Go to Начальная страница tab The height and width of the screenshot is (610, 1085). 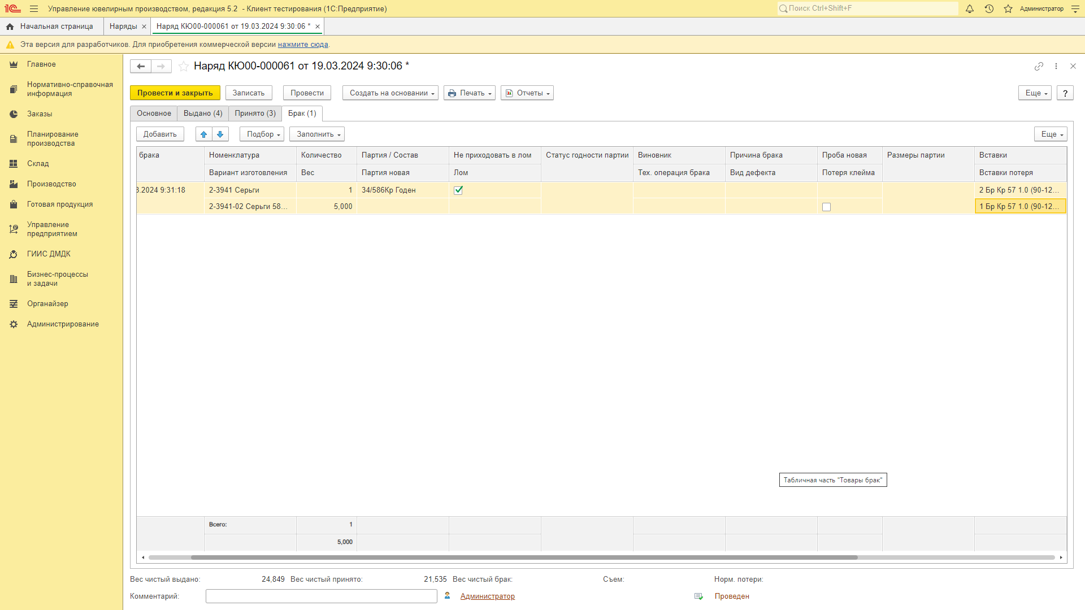[x=57, y=27]
